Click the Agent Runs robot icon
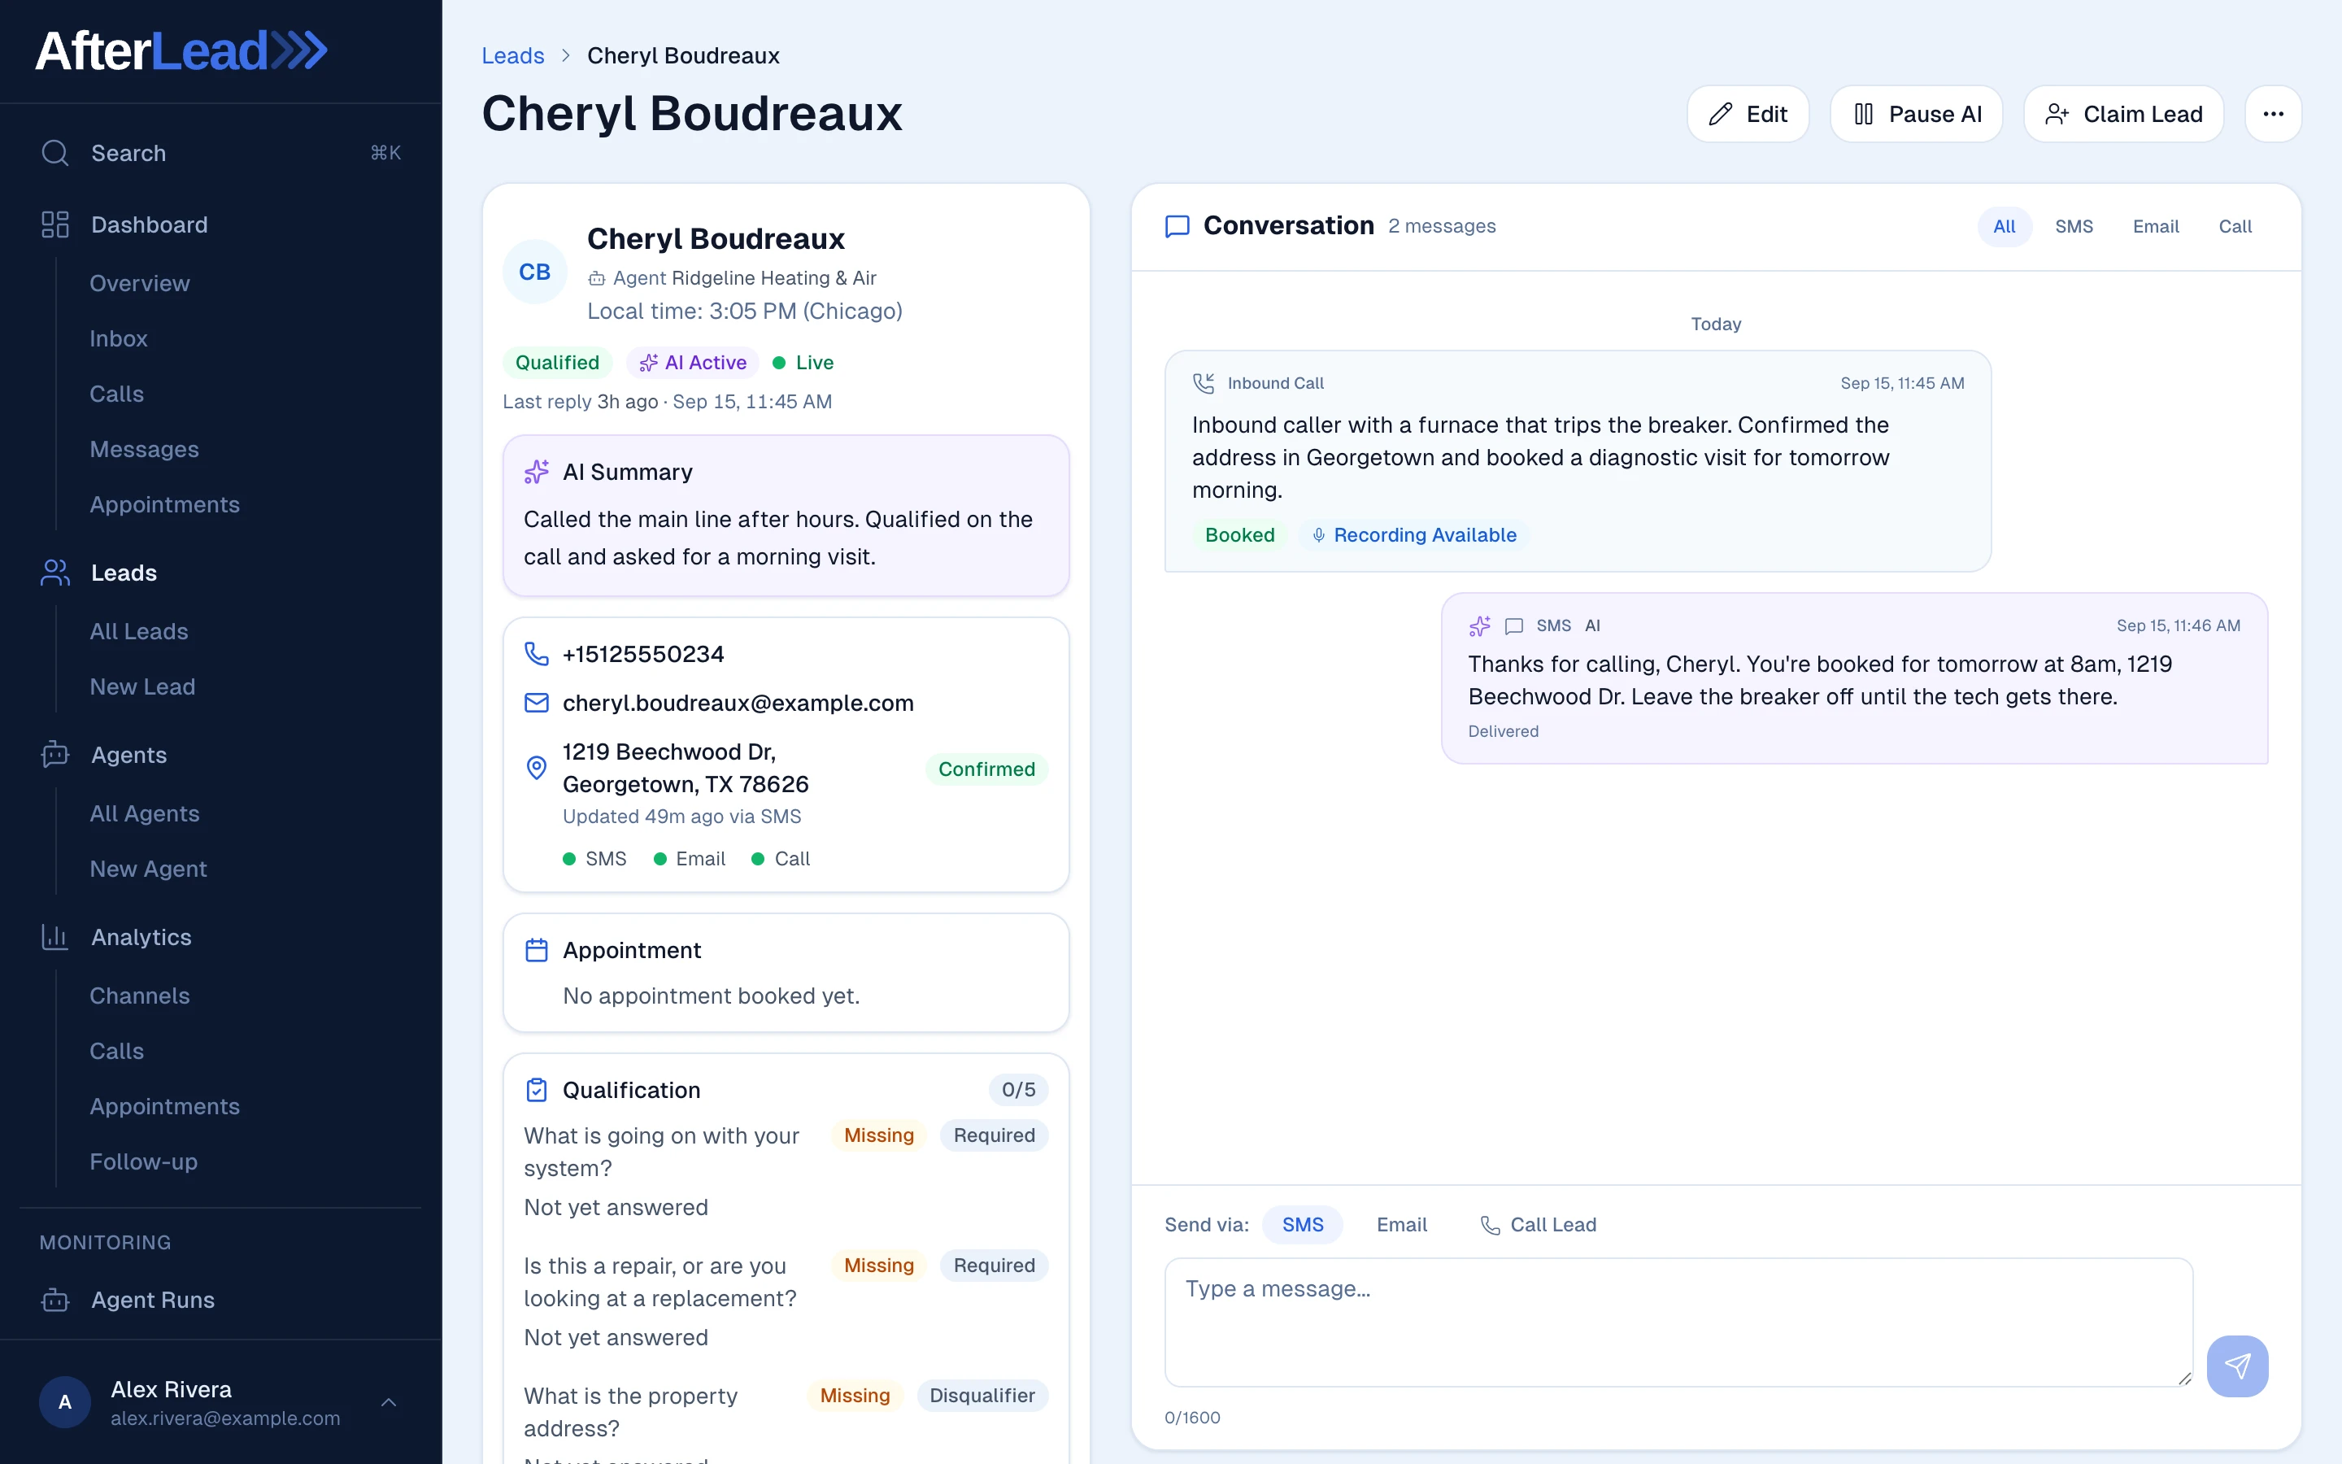 (x=55, y=1300)
